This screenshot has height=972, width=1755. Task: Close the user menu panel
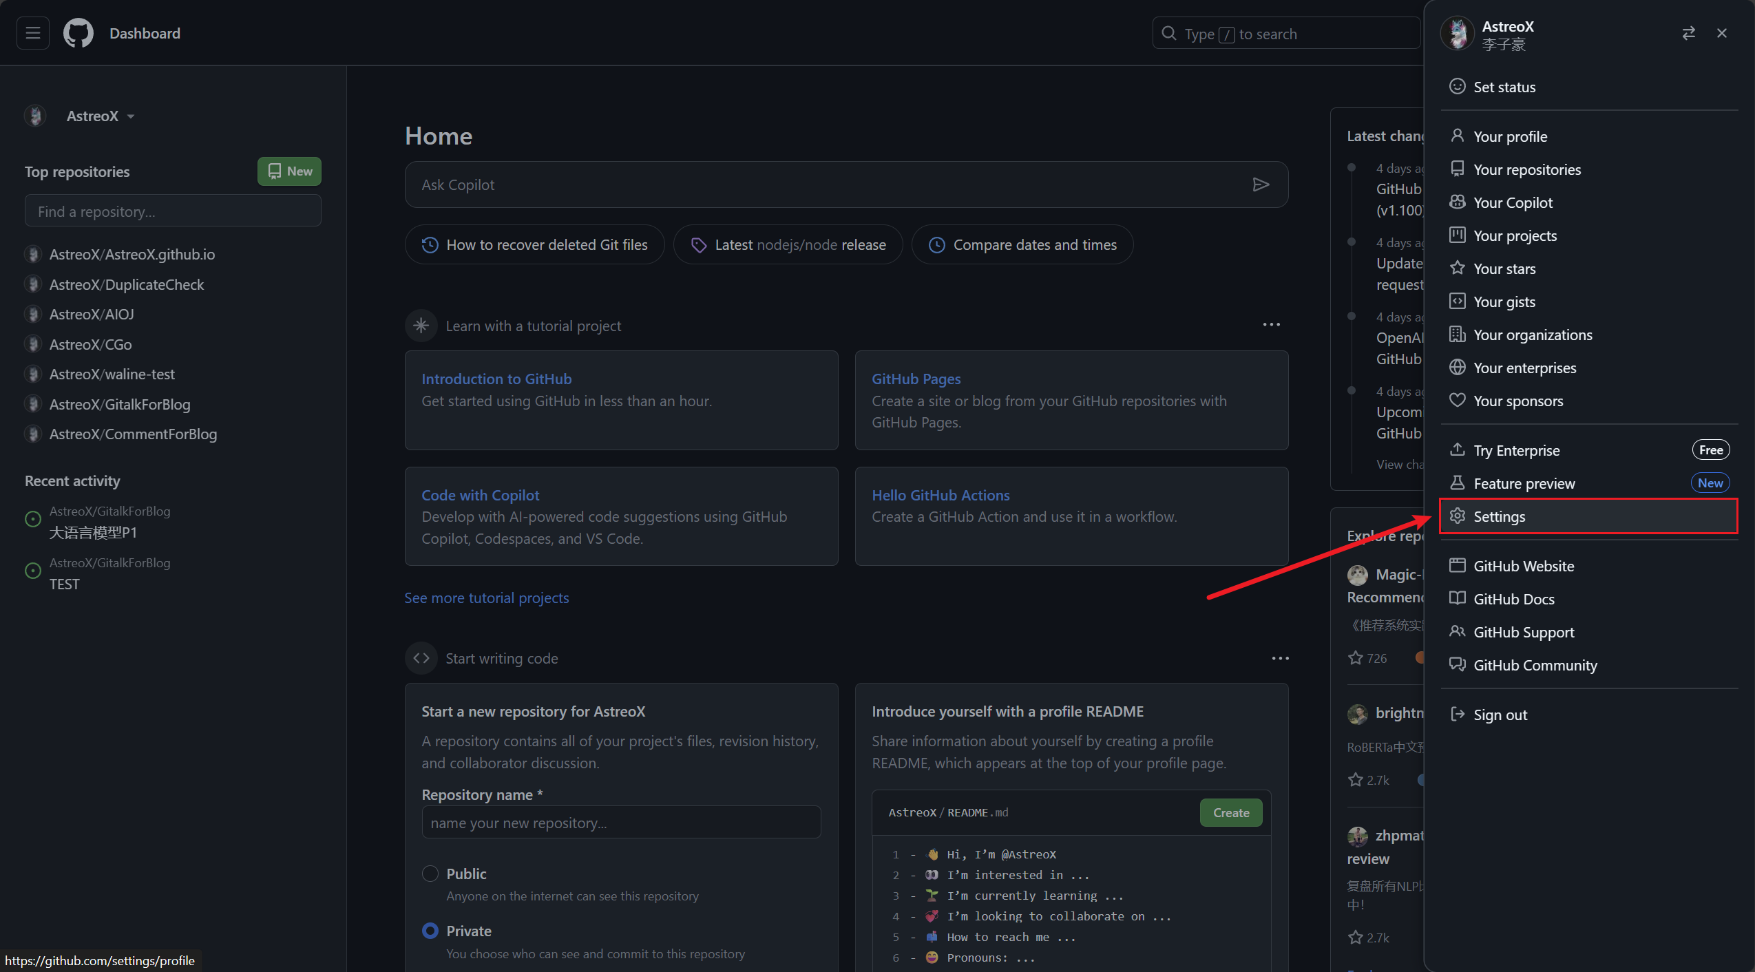pyautogui.click(x=1721, y=33)
